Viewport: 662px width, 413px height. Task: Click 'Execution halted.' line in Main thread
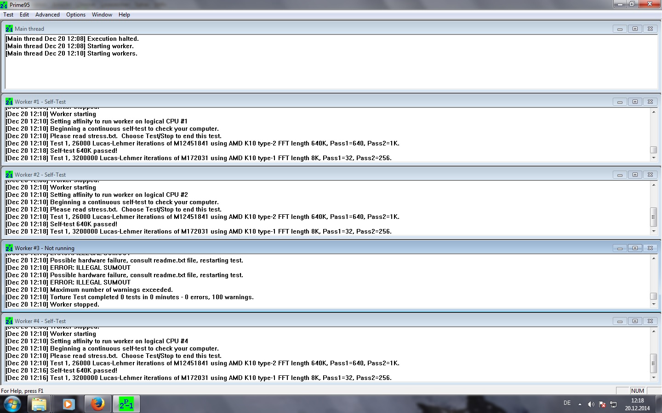click(72, 39)
